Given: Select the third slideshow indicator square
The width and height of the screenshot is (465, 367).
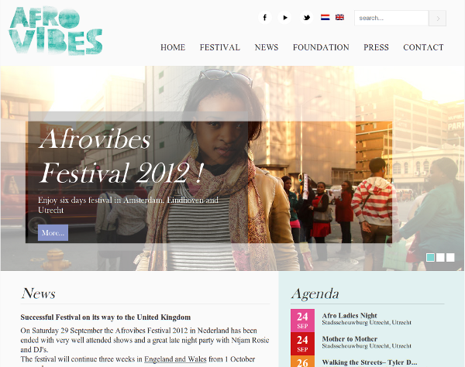Looking at the screenshot, I should [x=450, y=257].
